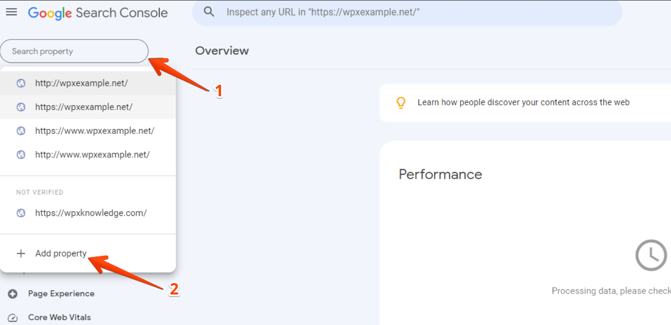Open the hamburger main menu
This screenshot has height=325, width=671.
pos(11,12)
